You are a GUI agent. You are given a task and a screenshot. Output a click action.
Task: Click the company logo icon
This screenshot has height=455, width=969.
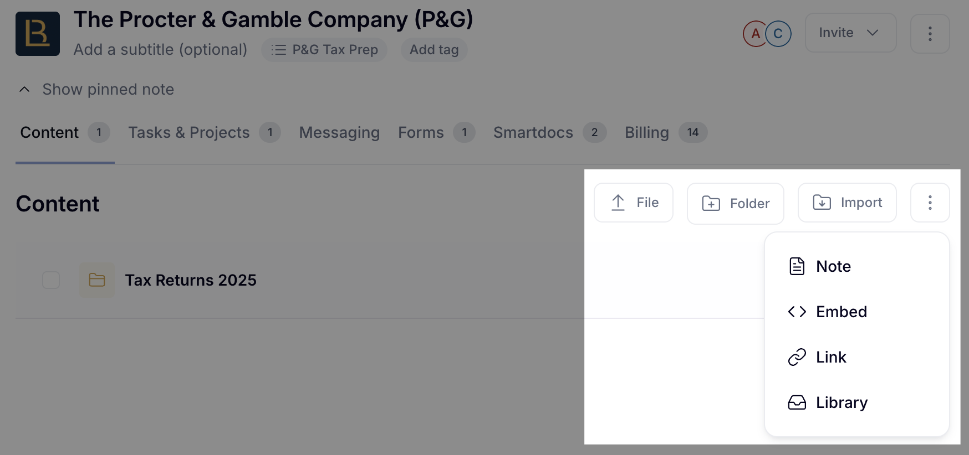coord(38,34)
